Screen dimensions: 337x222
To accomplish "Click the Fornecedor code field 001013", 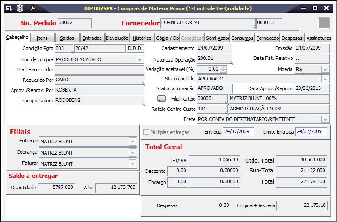I will point(269,23).
